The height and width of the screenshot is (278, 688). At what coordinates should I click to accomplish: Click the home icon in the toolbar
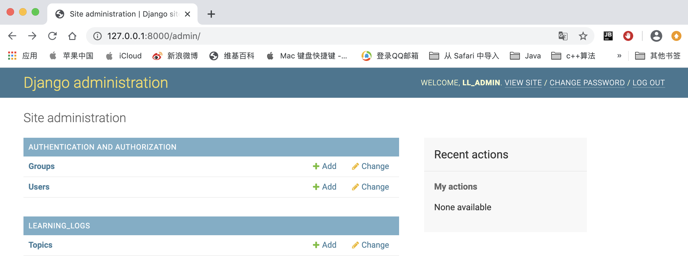(72, 36)
